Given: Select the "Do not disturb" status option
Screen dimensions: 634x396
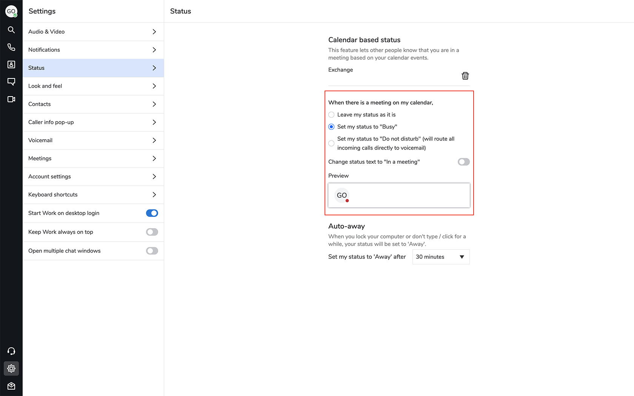Looking at the screenshot, I should pyautogui.click(x=331, y=143).
